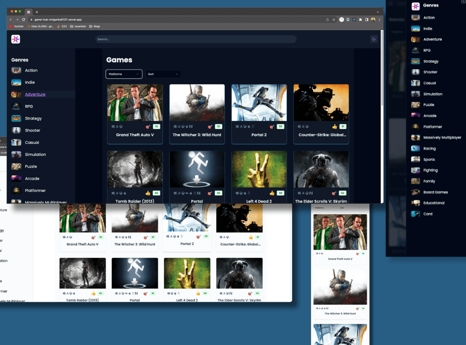Click RPG genre thumbnail in main sidebar
466x345 pixels.
pos(16,107)
